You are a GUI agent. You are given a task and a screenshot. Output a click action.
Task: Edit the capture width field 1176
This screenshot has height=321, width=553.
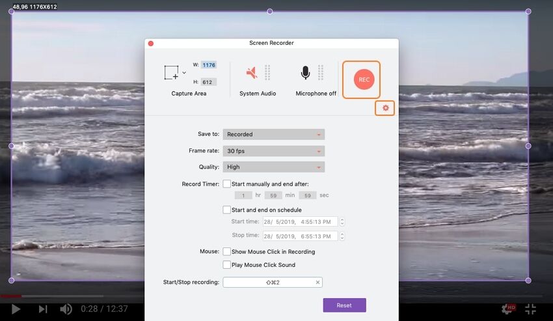click(209, 65)
